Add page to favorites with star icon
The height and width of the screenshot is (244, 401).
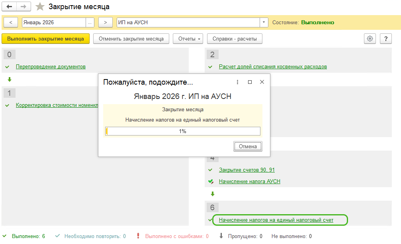tap(40, 7)
